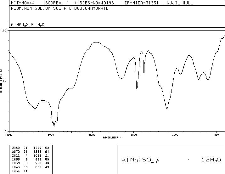Click the WAVENUMBER x-axis title
The height and width of the screenshot is (174, 225).
click(113, 138)
